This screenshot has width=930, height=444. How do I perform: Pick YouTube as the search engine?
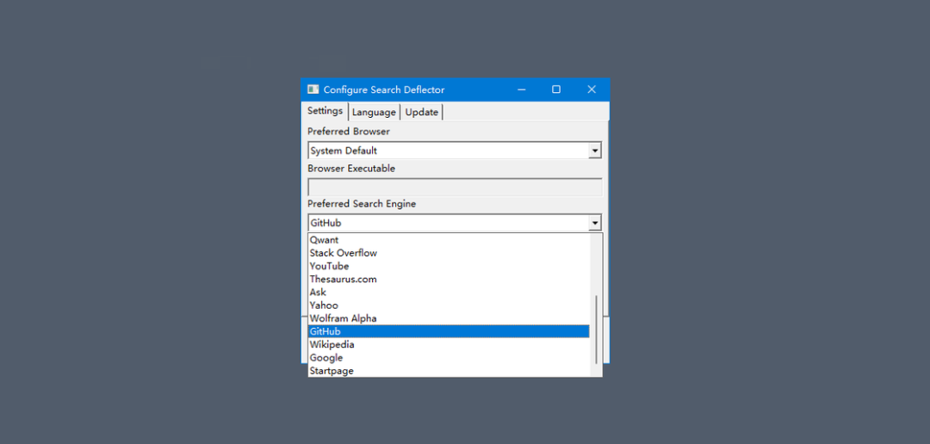[449, 266]
